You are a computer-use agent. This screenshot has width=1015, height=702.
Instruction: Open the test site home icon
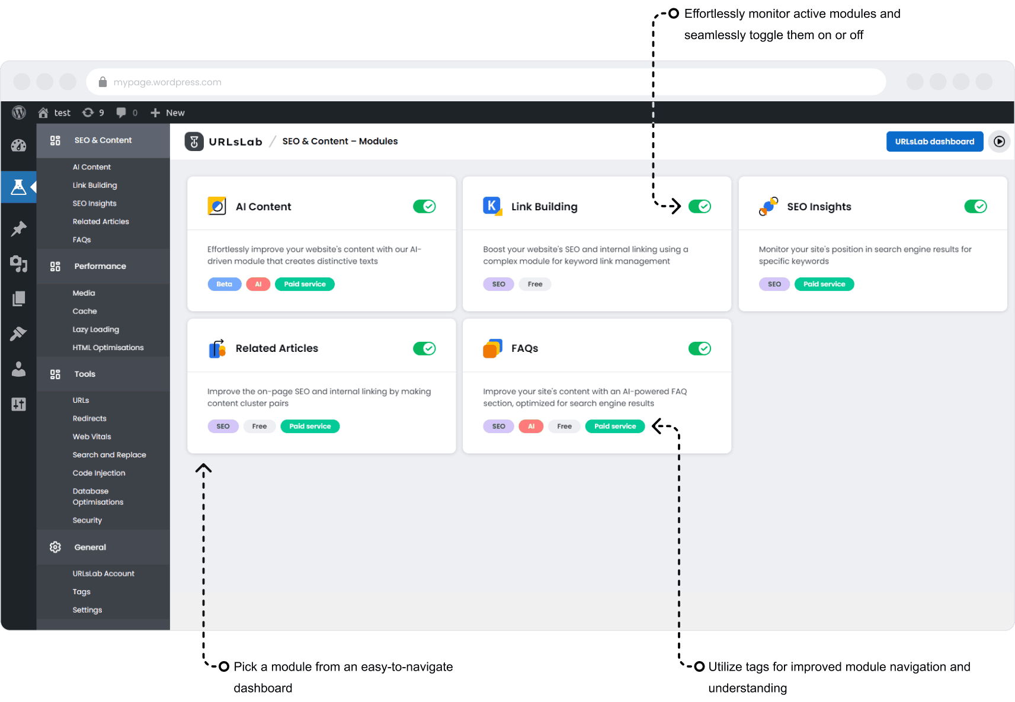click(x=43, y=113)
